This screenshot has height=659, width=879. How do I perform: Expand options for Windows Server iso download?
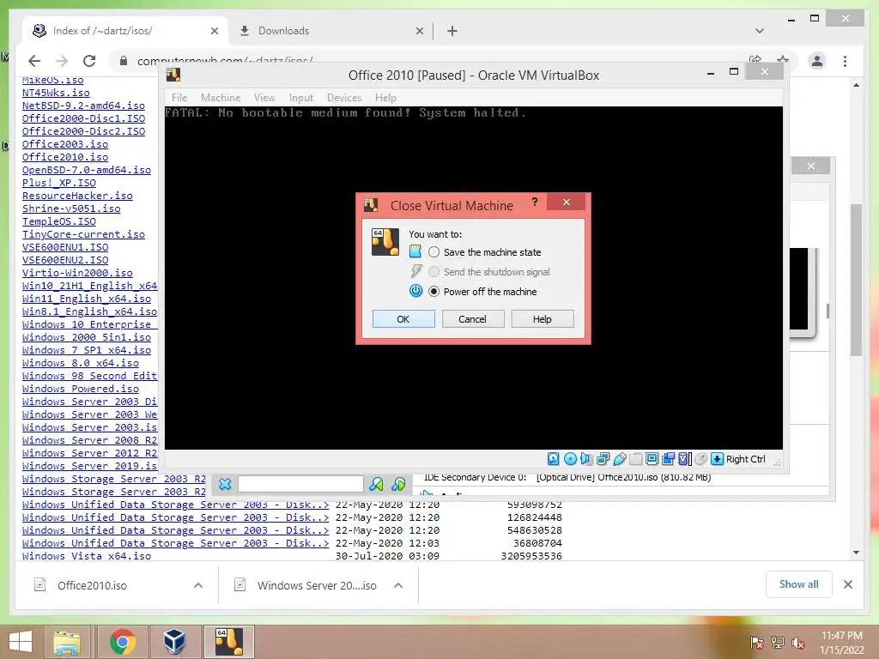tap(398, 585)
